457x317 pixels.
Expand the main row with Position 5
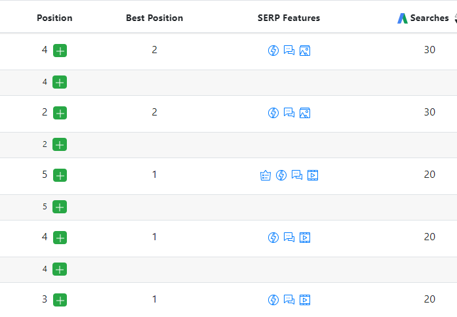[x=60, y=175]
